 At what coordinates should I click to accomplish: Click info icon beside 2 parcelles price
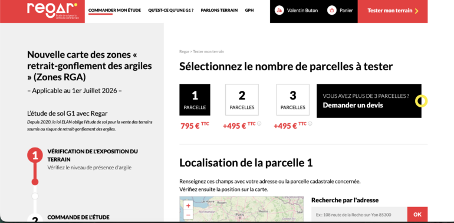(x=259, y=124)
